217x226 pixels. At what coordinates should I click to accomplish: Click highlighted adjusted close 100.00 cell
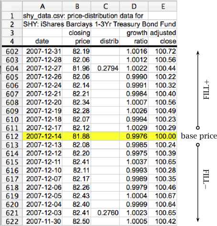pyautogui.click(x=163, y=136)
